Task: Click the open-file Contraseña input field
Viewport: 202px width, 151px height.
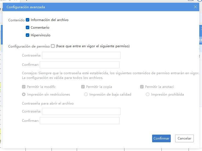Action: pyautogui.click(x=81, y=111)
